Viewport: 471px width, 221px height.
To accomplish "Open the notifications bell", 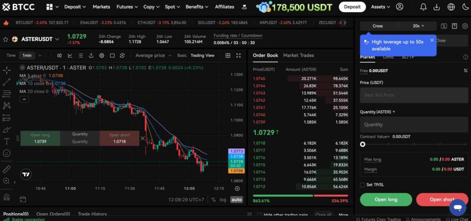I will coord(423,6).
